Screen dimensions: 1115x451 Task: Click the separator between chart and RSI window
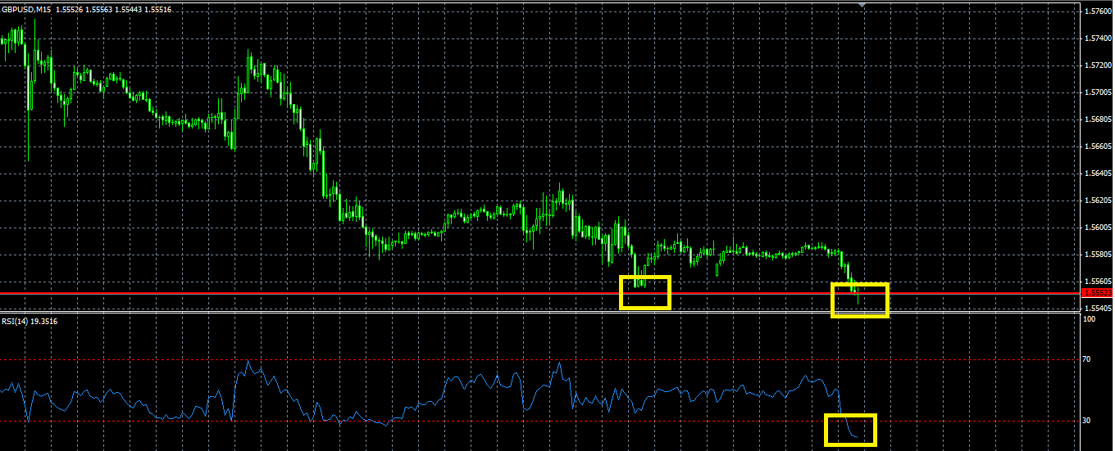(x=541, y=313)
